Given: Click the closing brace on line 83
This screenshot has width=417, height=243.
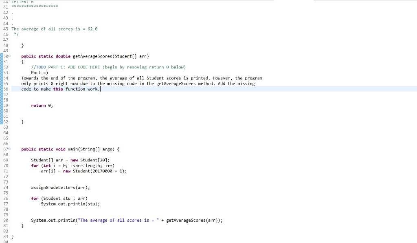Looking at the screenshot, I should coord(12,236).
